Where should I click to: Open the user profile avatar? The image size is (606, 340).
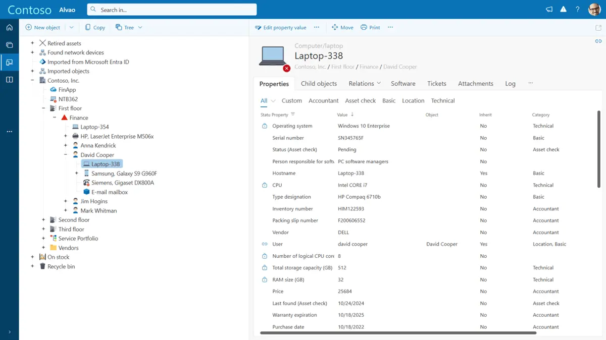(594, 10)
